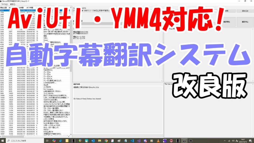Open Outlook from the taskbar
This screenshot has height=143, width=254.
coord(93,141)
